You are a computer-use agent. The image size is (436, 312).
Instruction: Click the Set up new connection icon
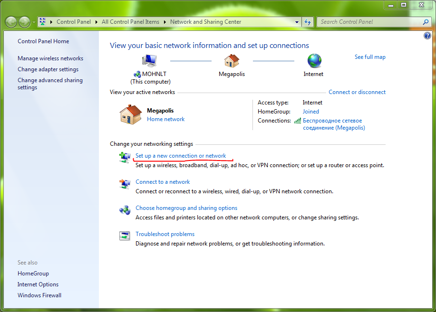(125, 158)
